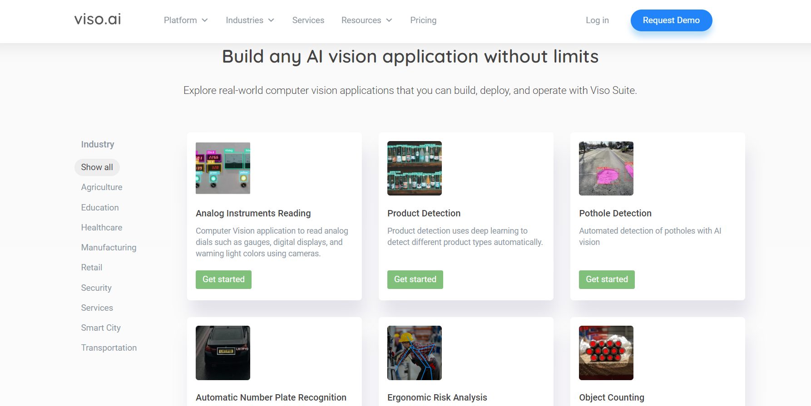The height and width of the screenshot is (406, 811).
Task: Expand the Resources dropdown menu
Action: [x=366, y=20]
